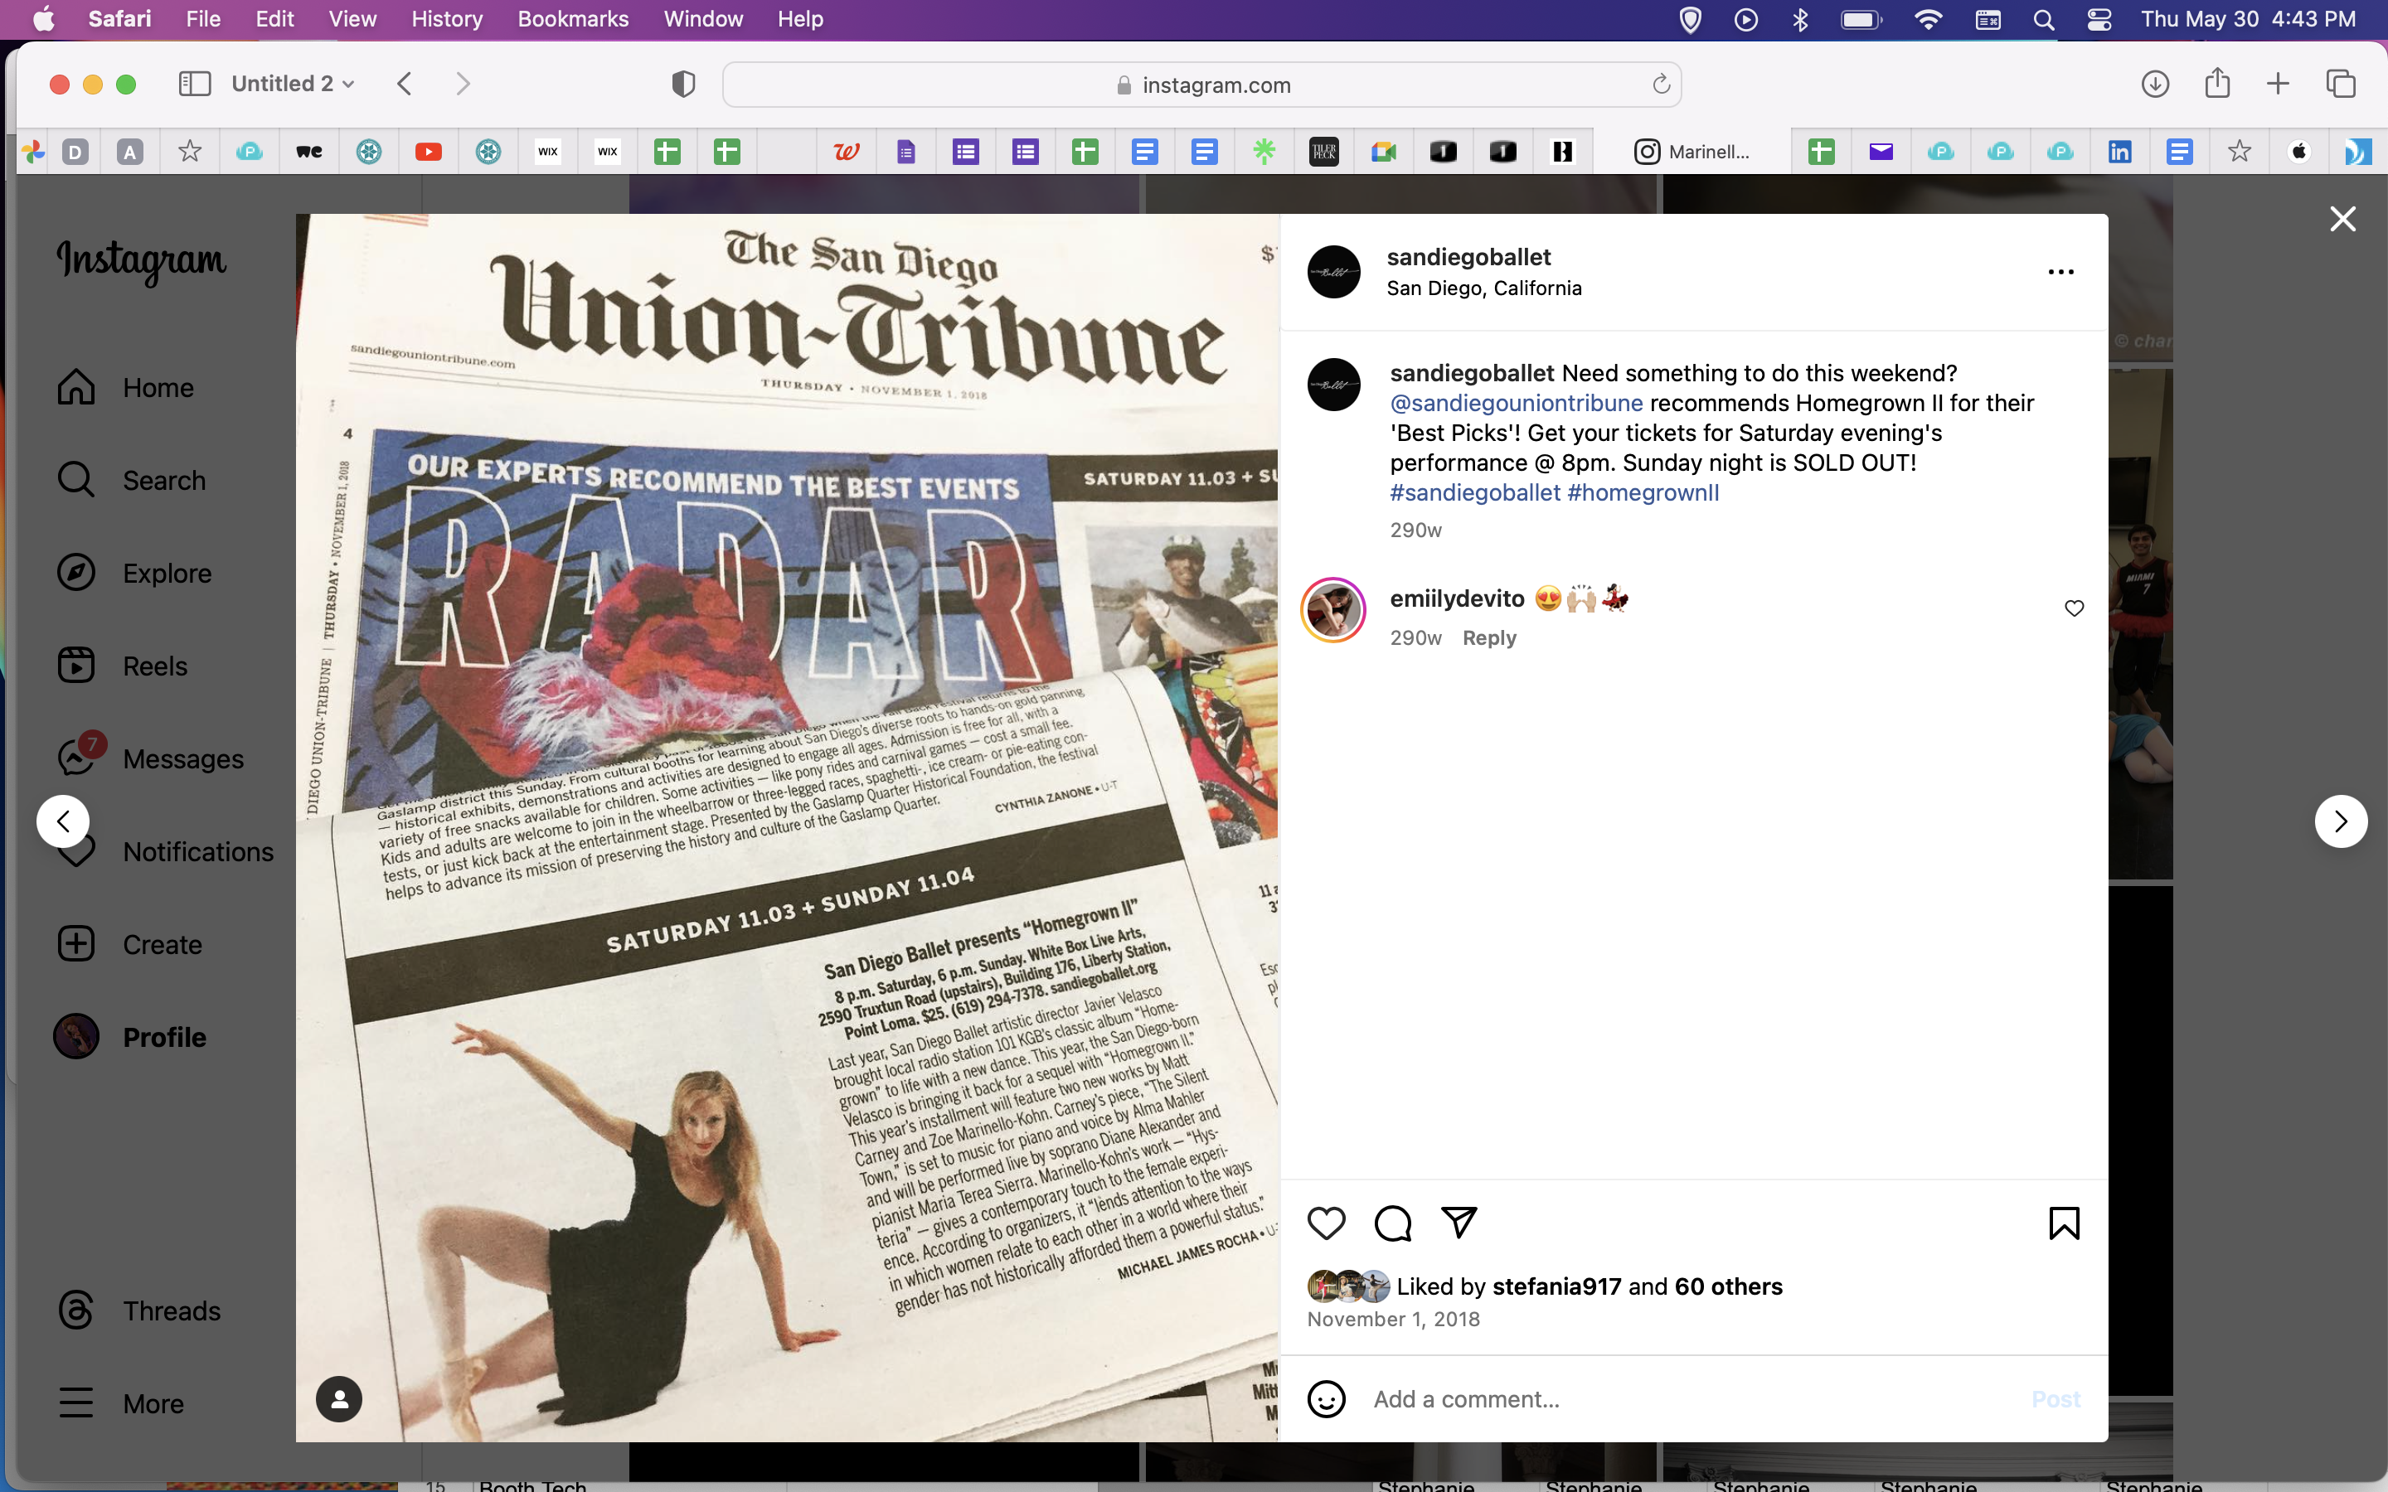This screenshot has height=1492, width=2388.
Task: Reply to emiilydevito's comment
Action: pos(1489,638)
